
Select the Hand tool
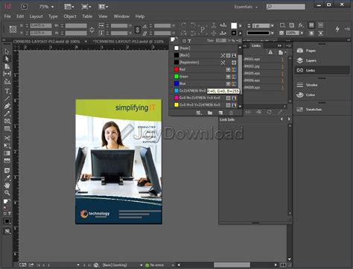click(7, 186)
